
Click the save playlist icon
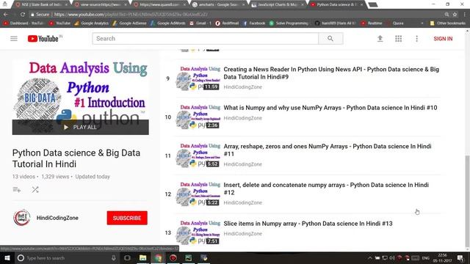point(17,190)
